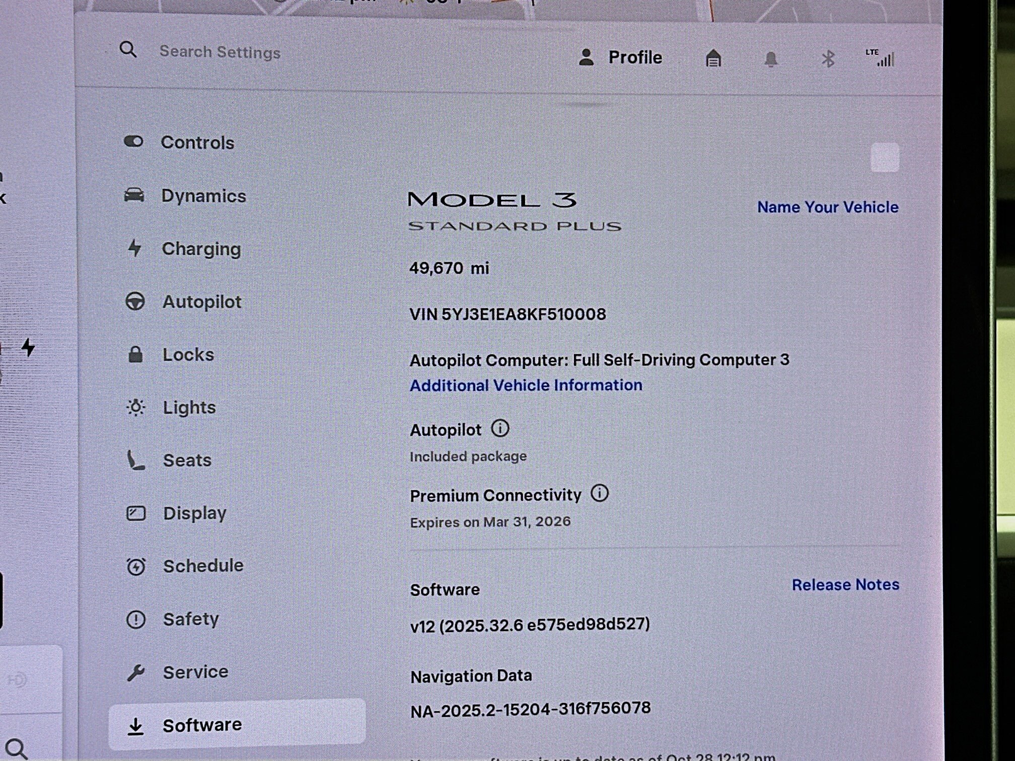
Task: View the Release Notes link
Action: (845, 585)
